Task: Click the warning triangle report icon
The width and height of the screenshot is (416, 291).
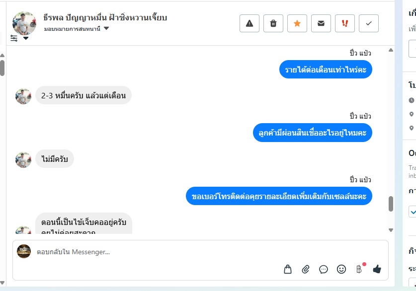Action: [249, 23]
